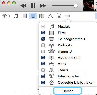Enable the Podcasts checkbox
Image resolution: width=97 pixels, height=95 pixels.
point(43,45)
